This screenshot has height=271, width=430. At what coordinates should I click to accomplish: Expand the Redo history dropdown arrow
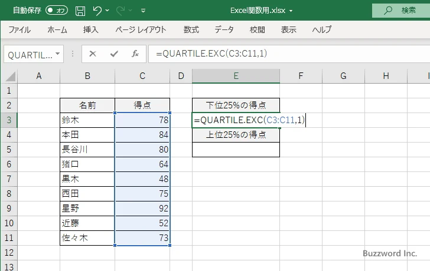tap(131, 11)
